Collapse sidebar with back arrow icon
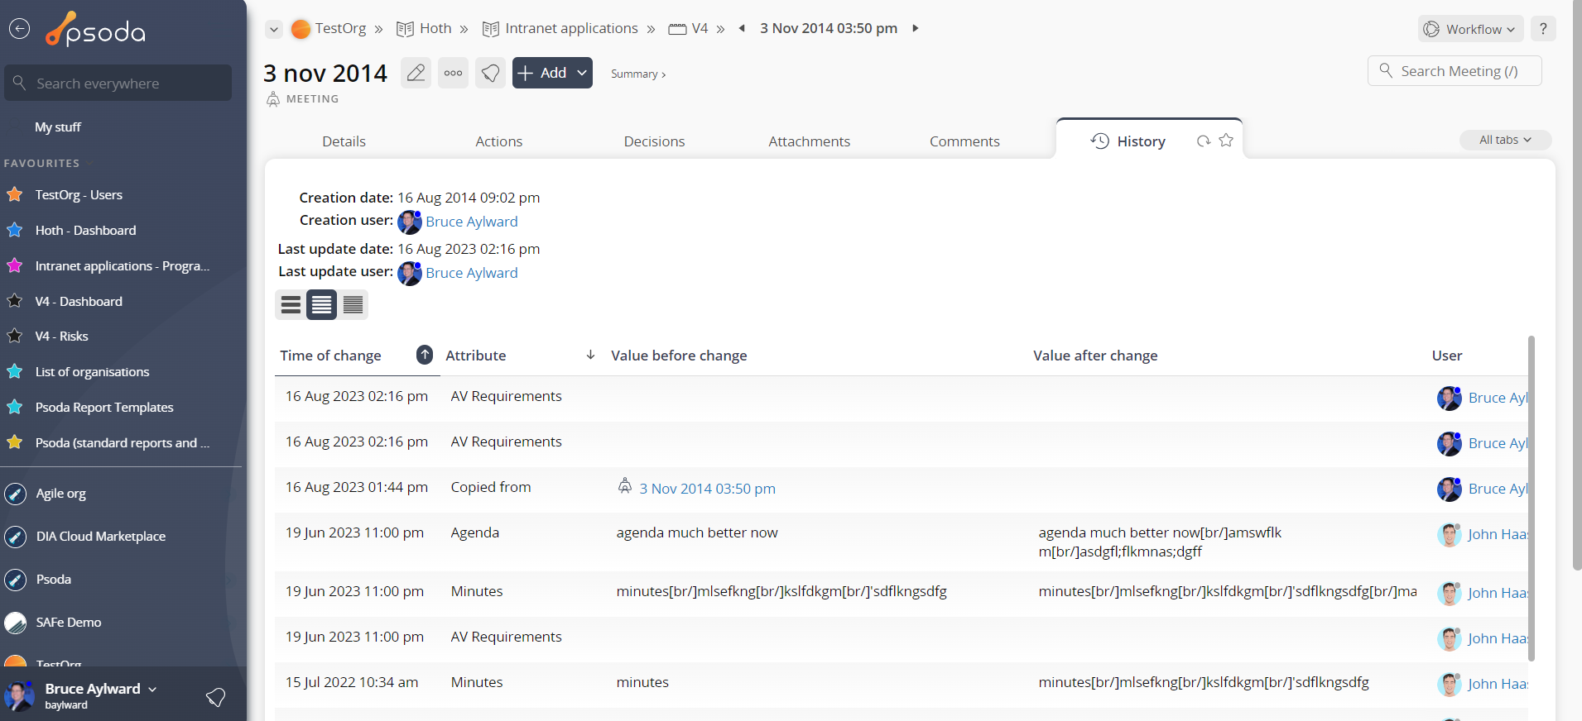 (19, 29)
